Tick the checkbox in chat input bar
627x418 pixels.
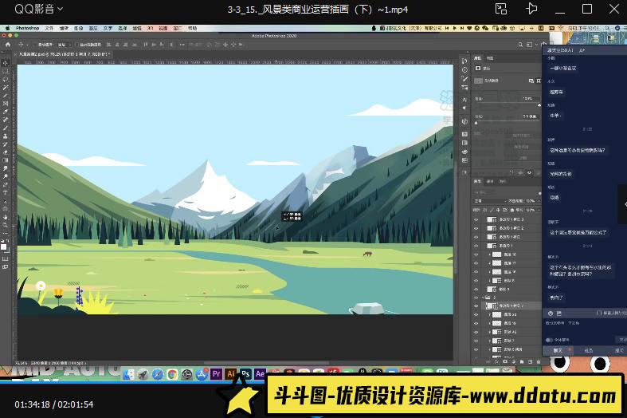coord(599,313)
